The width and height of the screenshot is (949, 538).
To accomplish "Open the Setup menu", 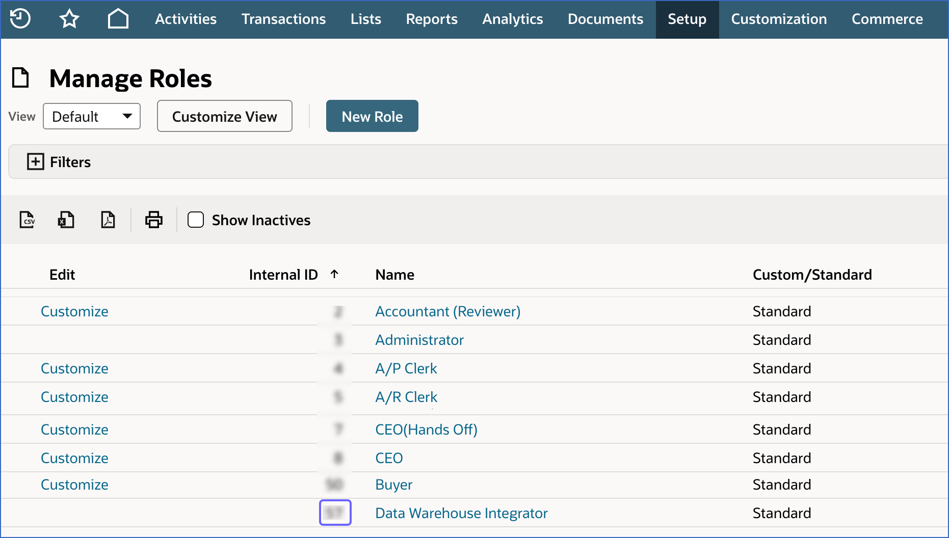I will click(x=687, y=19).
